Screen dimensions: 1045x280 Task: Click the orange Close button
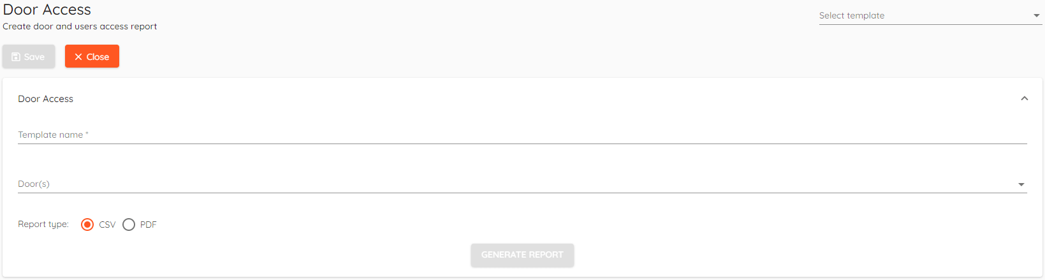pyautogui.click(x=92, y=56)
